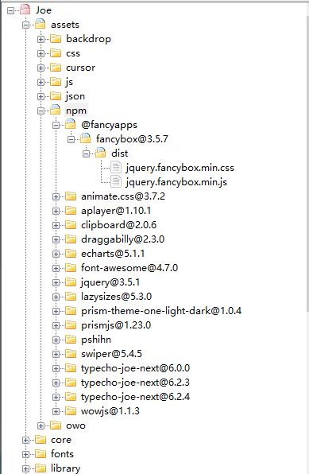Expand the cursor folder
Screen dimensions: 309x474
[x=41, y=68]
